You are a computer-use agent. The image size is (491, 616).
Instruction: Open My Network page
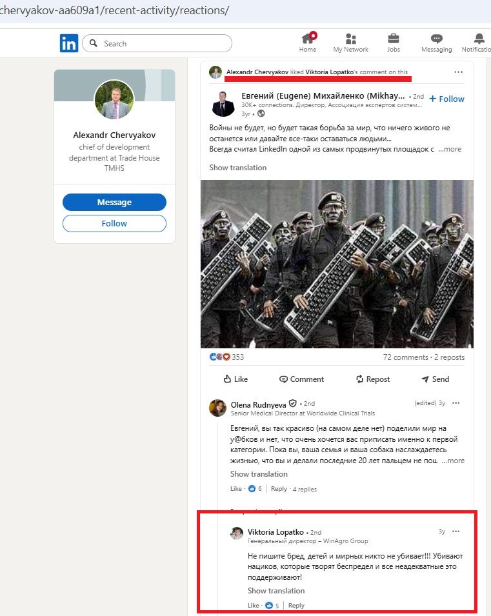351,43
